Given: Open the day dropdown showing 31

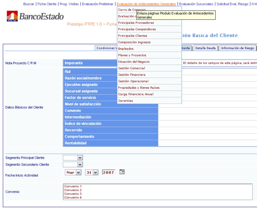Looking at the screenshot, I should [92, 172].
